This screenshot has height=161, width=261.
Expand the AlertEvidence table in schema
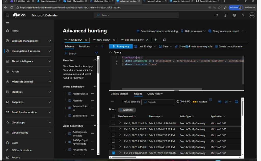[66, 94]
